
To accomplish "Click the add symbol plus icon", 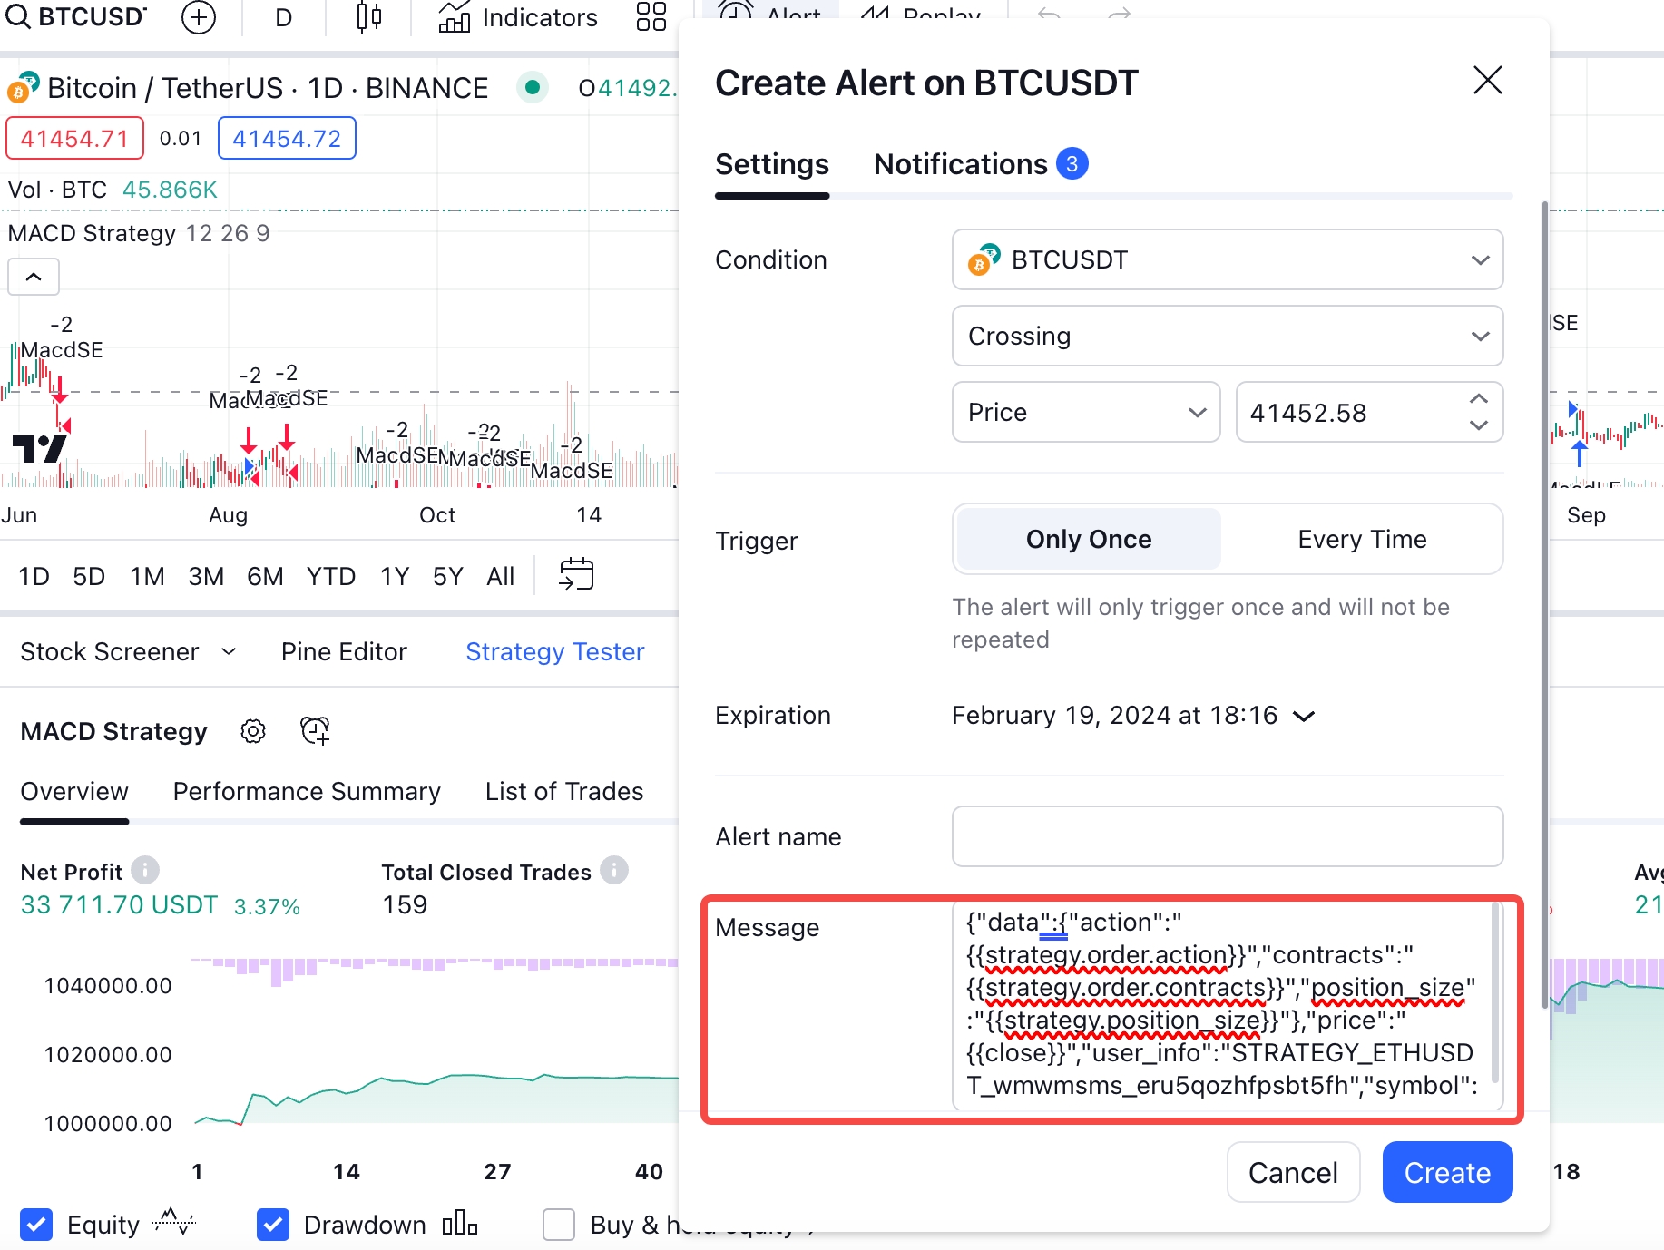I will (x=198, y=17).
